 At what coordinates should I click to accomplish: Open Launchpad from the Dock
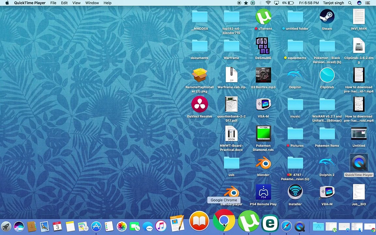[6, 227]
